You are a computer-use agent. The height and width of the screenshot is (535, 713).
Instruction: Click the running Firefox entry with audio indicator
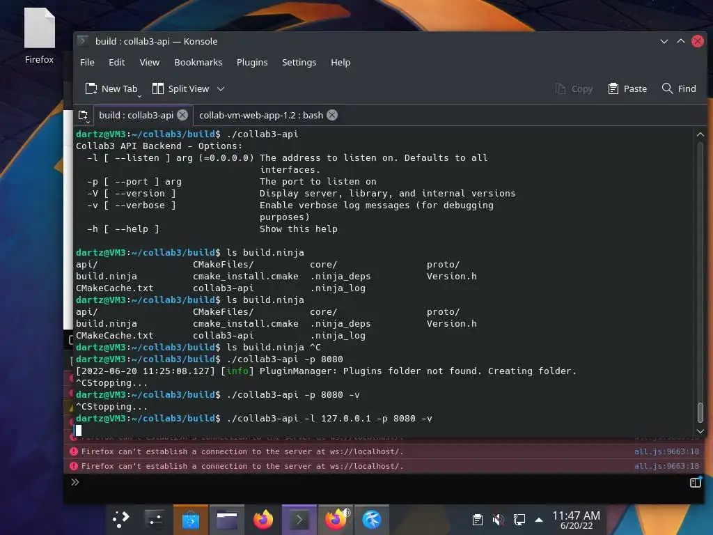point(336,519)
